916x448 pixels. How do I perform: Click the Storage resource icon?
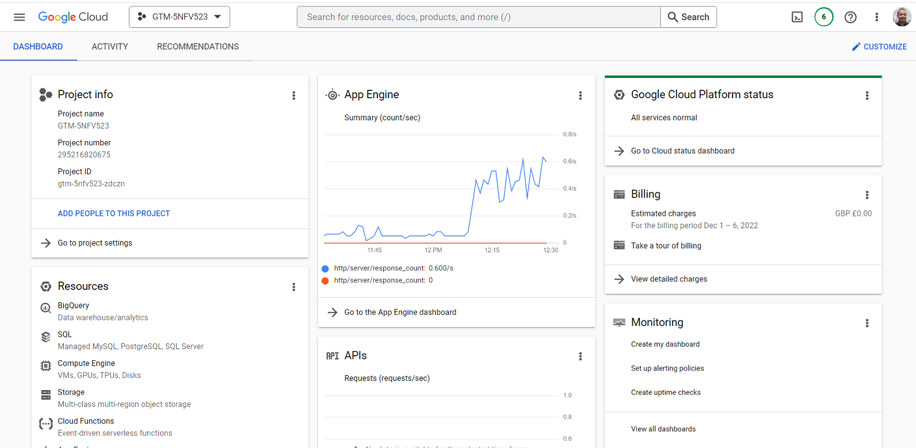click(x=46, y=395)
